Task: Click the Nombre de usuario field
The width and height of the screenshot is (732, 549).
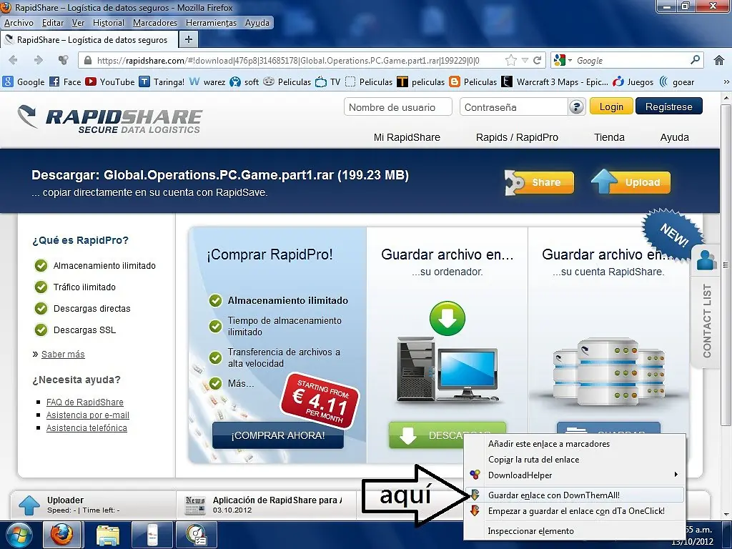Action: (x=397, y=107)
